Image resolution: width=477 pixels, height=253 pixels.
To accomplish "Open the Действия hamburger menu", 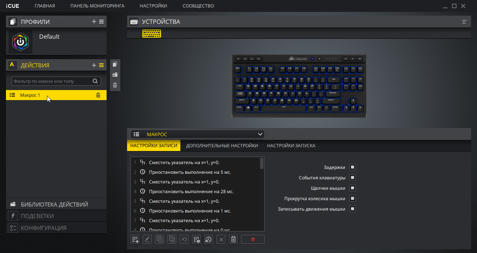I will point(101,65).
